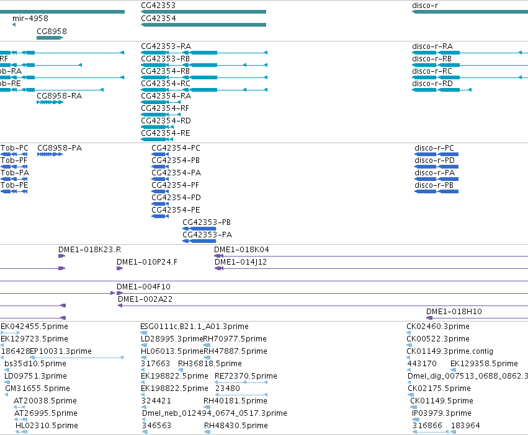
Task: Select the disco-r-PC protein
Action: [434, 148]
